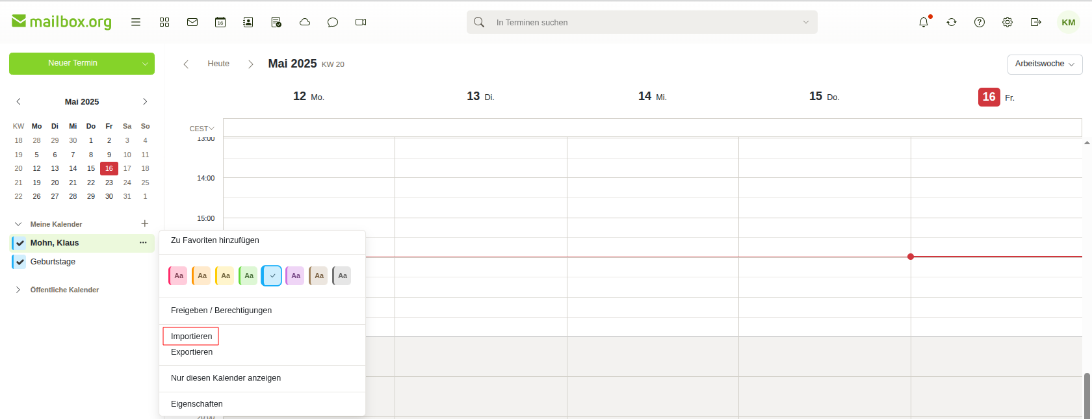Image resolution: width=1092 pixels, height=419 pixels.
Task: Click the Neuer Termin button
Action: coord(73,64)
